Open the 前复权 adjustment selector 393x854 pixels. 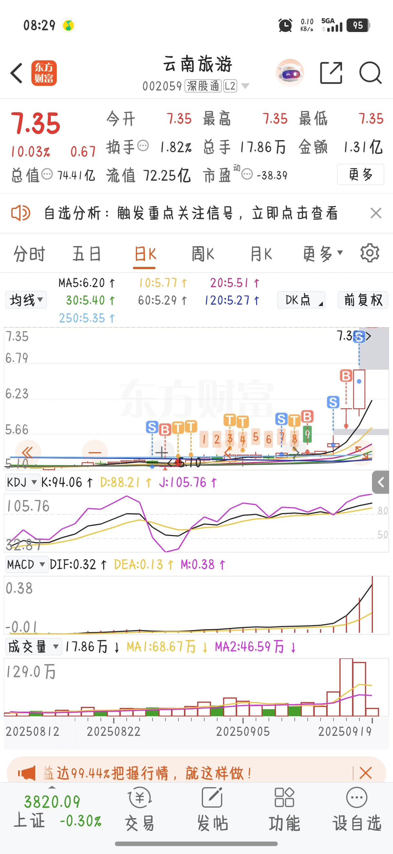click(363, 300)
